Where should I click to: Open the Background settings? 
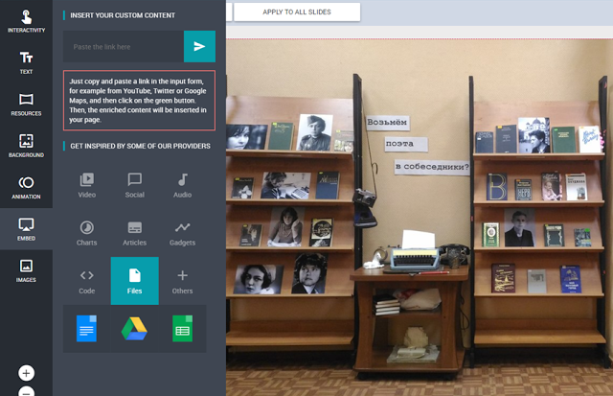pos(26,145)
